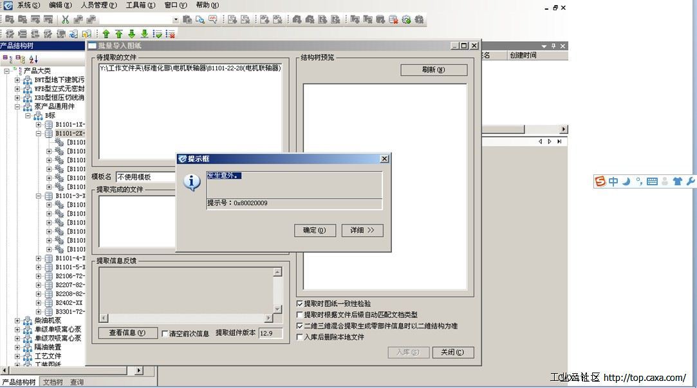Click the list icon with red X
The width and height of the screenshot is (697, 388).
[171, 33]
